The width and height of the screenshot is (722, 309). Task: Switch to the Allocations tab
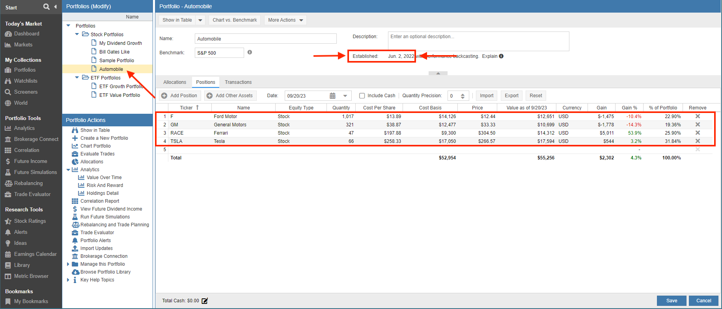click(x=175, y=82)
